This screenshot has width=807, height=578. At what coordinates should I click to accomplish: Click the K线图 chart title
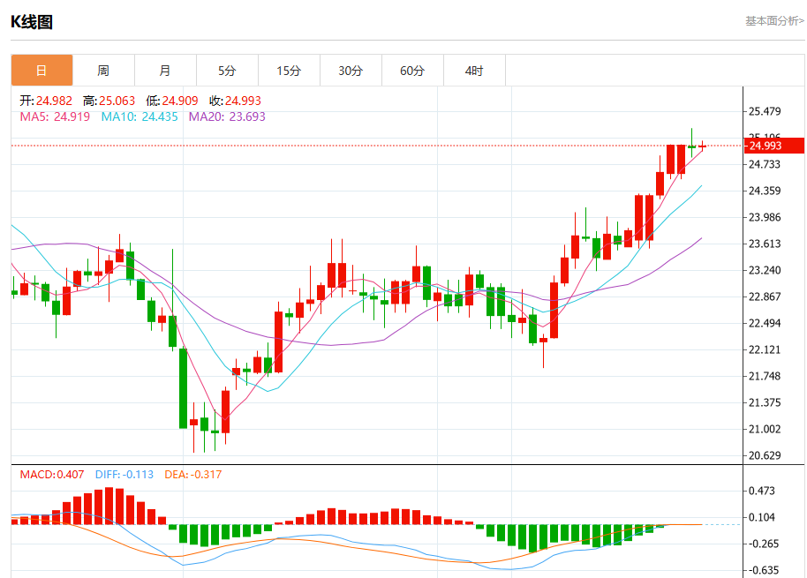click(x=32, y=22)
